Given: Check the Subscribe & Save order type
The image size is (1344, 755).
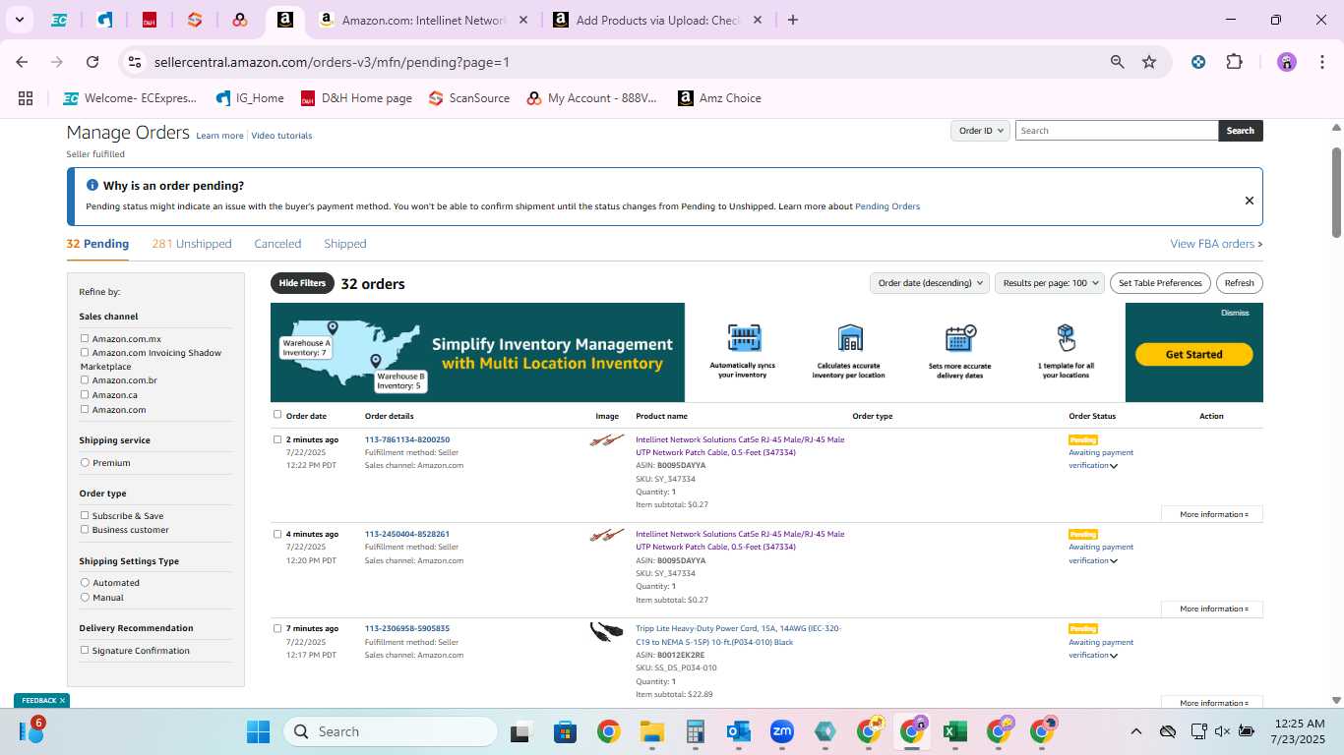Looking at the screenshot, I should pyautogui.click(x=85, y=515).
